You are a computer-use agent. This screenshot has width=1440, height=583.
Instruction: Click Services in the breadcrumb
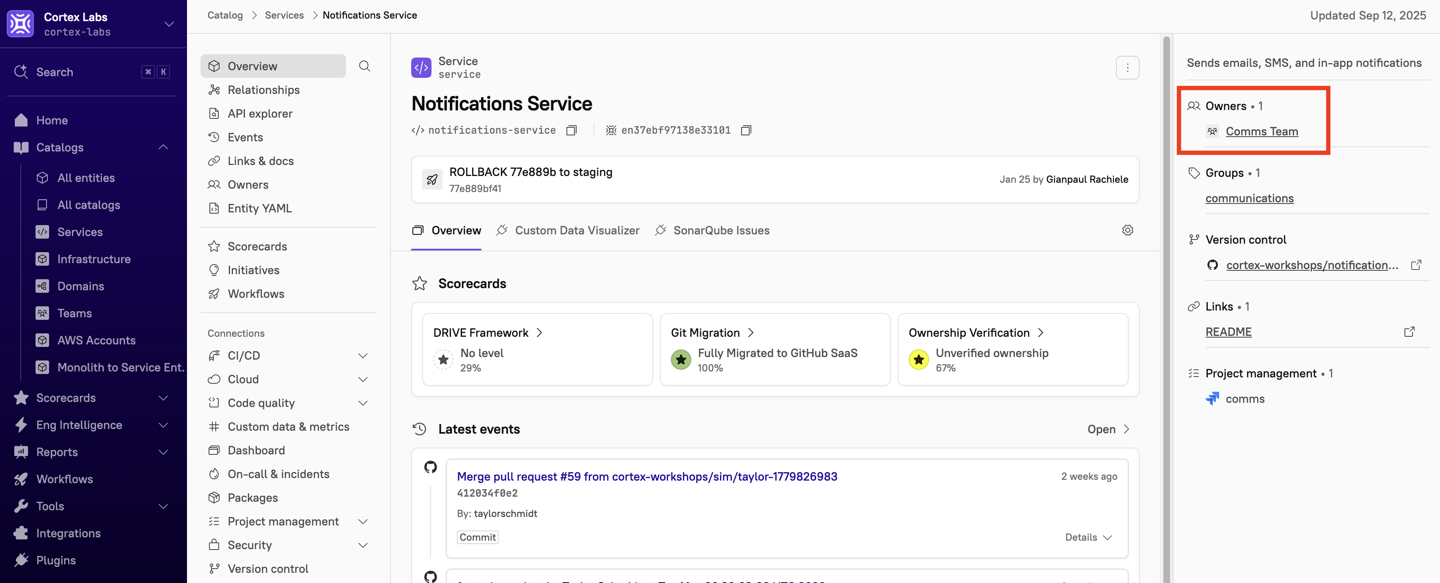point(284,15)
